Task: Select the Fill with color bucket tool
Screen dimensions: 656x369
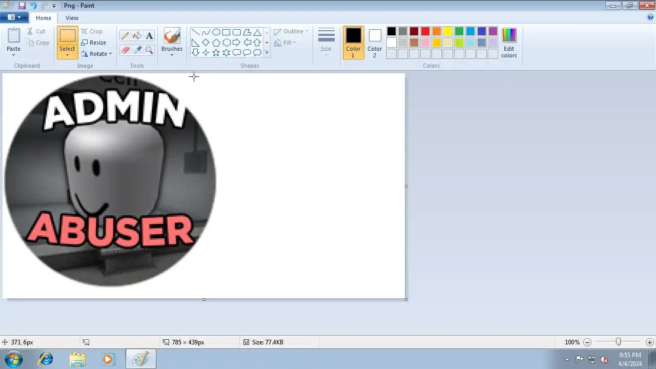Action: (137, 36)
